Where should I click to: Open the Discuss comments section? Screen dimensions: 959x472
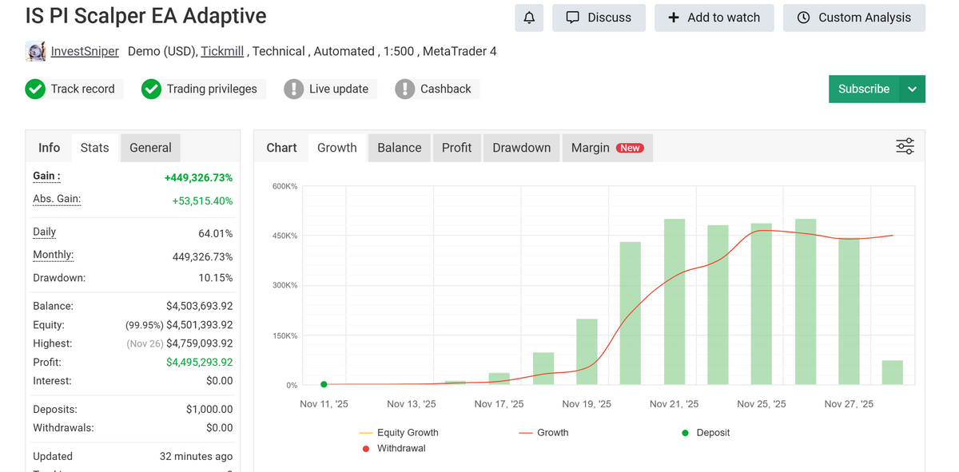pyautogui.click(x=598, y=18)
